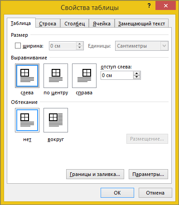Image resolution: width=179 pixels, height=205 pixels.
Task: Cancel with the Отмена button
Action: click(x=155, y=193)
